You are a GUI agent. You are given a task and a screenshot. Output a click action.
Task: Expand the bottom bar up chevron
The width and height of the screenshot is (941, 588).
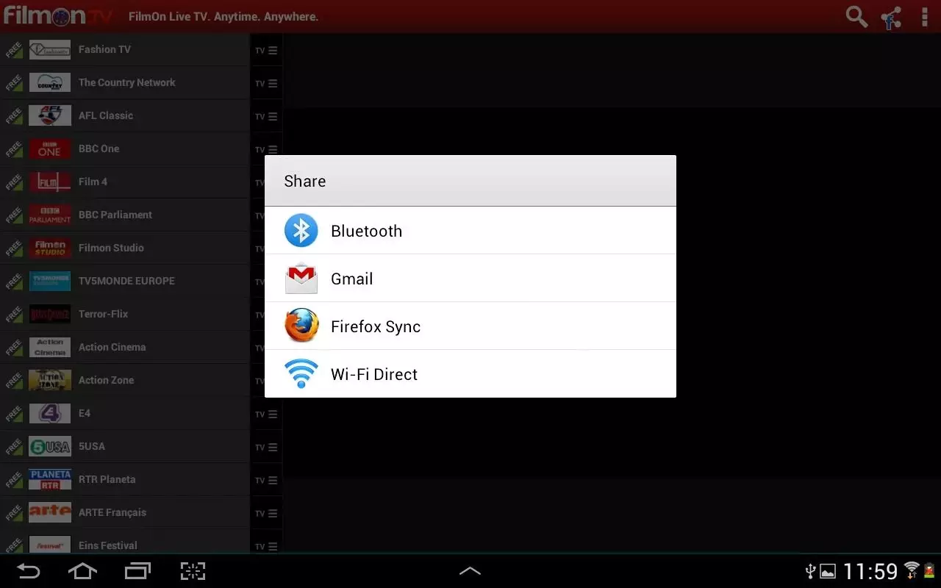point(470,571)
